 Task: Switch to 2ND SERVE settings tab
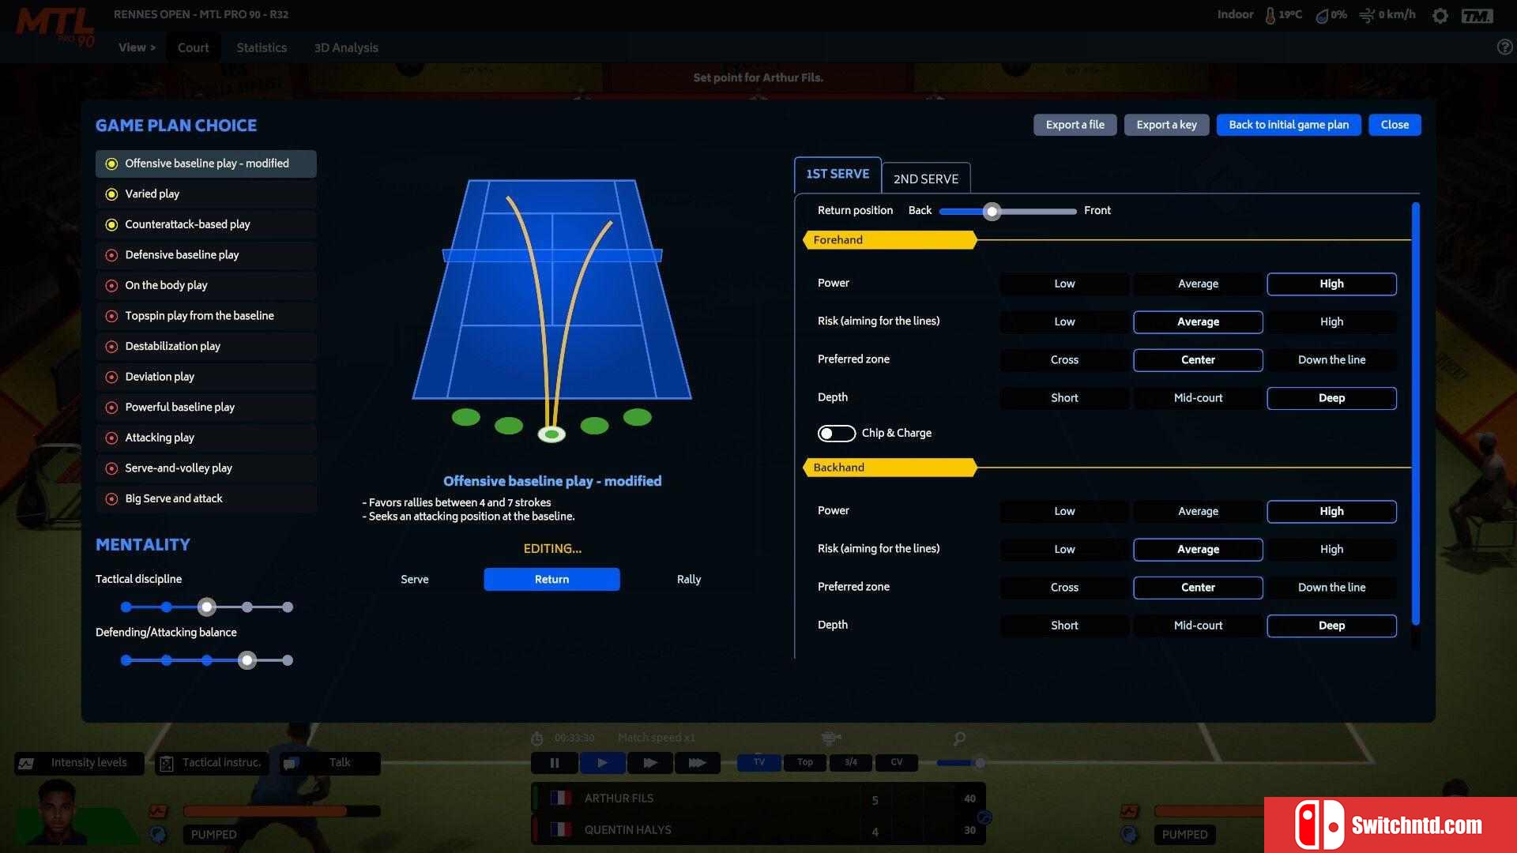pos(926,178)
